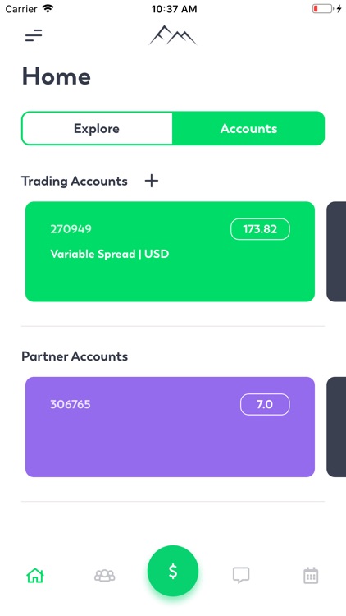The image size is (346, 616).
Task: Switch to the Explore segment
Action: (x=97, y=128)
